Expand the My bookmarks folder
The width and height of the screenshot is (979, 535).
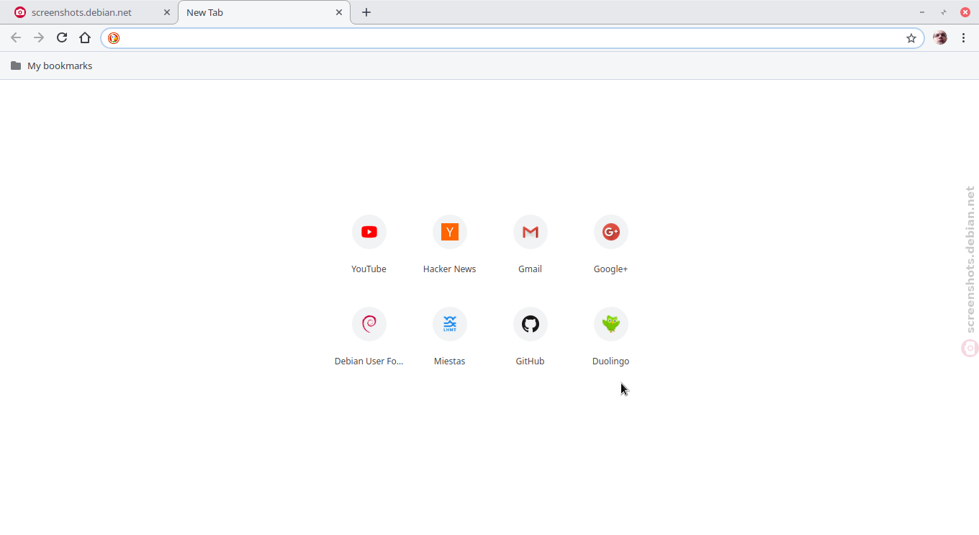[x=52, y=66]
